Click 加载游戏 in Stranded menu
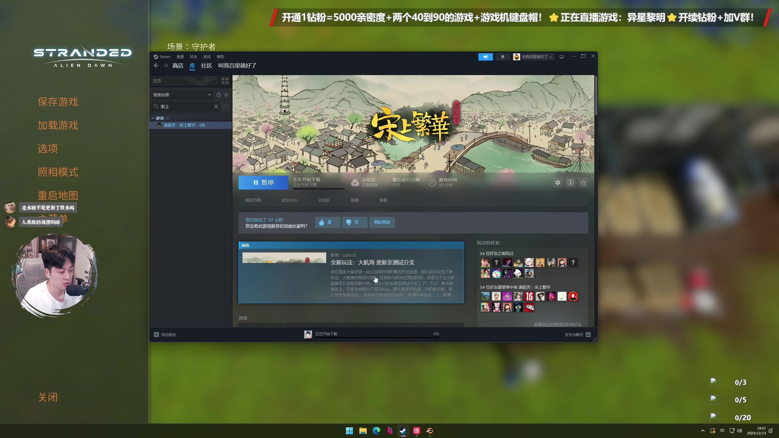 [58, 125]
